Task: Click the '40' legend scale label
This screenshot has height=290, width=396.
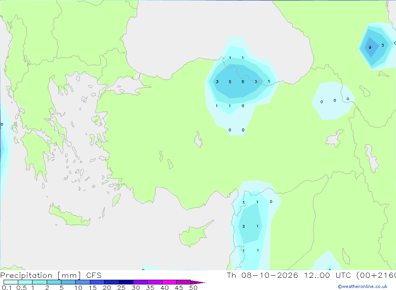Action: pyautogui.click(x=165, y=288)
